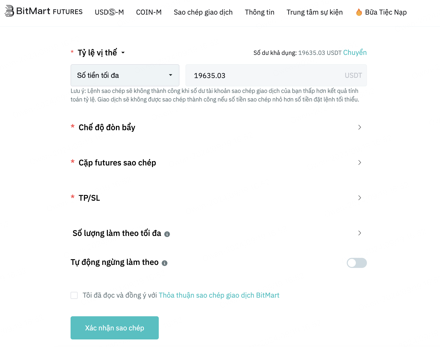Viewport: 440px width, 347px height.
Task: Open the USDⓈ-M menu
Action: tap(109, 12)
